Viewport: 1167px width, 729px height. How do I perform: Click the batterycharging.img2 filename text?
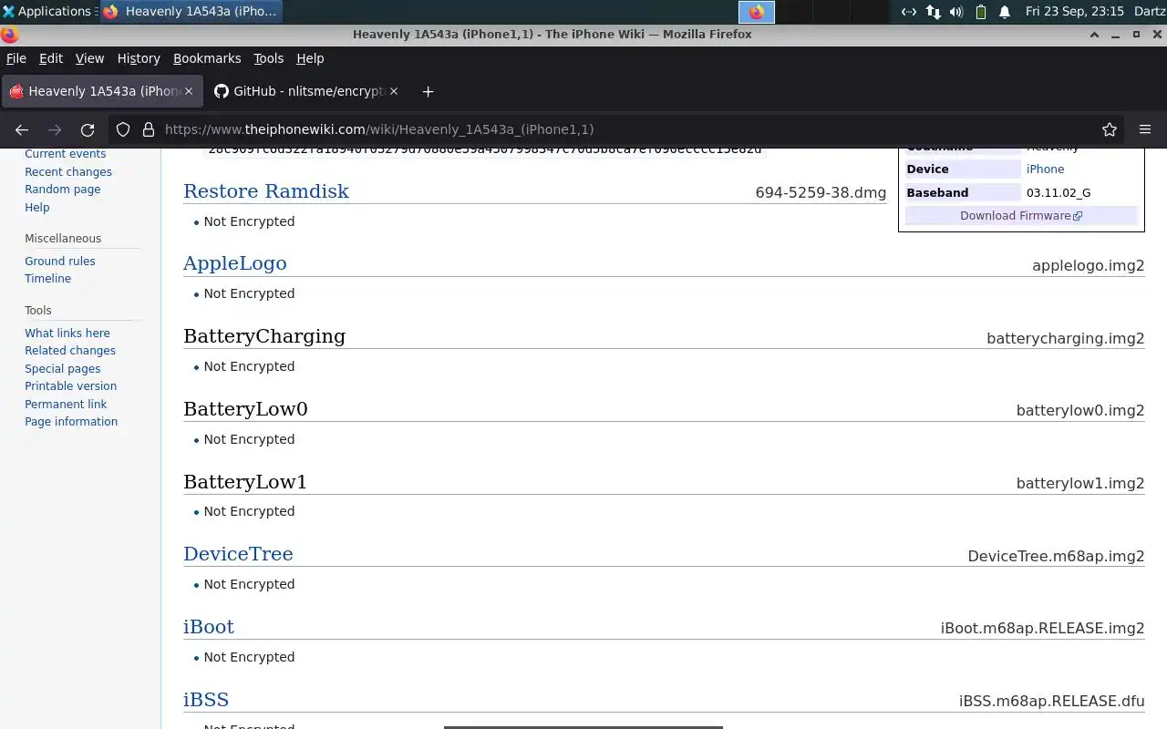click(x=1065, y=339)
